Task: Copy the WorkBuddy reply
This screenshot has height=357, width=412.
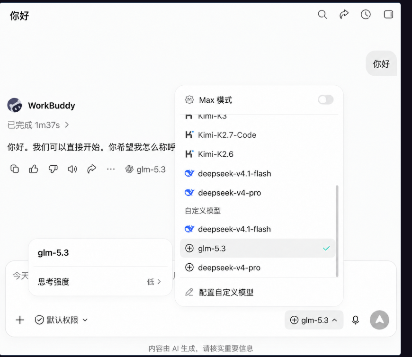Action: point(15,169)
